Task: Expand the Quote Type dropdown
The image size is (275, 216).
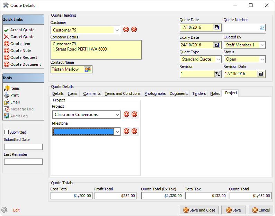Action: 218,60
